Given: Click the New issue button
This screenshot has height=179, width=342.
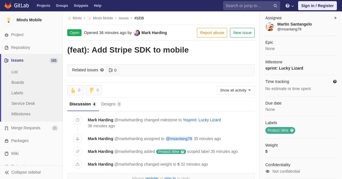Looking at the screenshot, I should [x=242, y=33].
